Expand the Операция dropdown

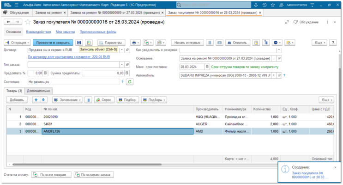[18, 43]
